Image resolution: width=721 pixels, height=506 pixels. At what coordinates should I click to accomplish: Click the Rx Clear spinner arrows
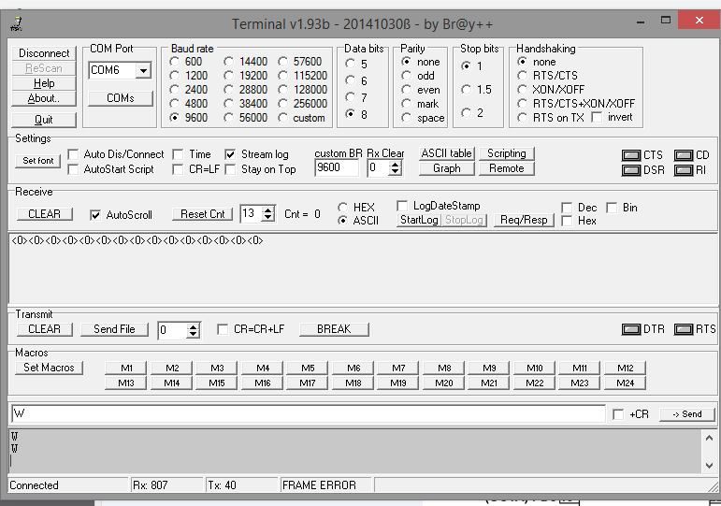coord(395,168)
